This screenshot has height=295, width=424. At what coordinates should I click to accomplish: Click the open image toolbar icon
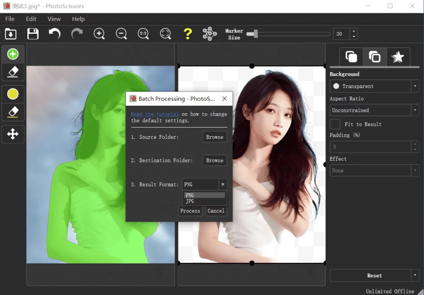11,34
